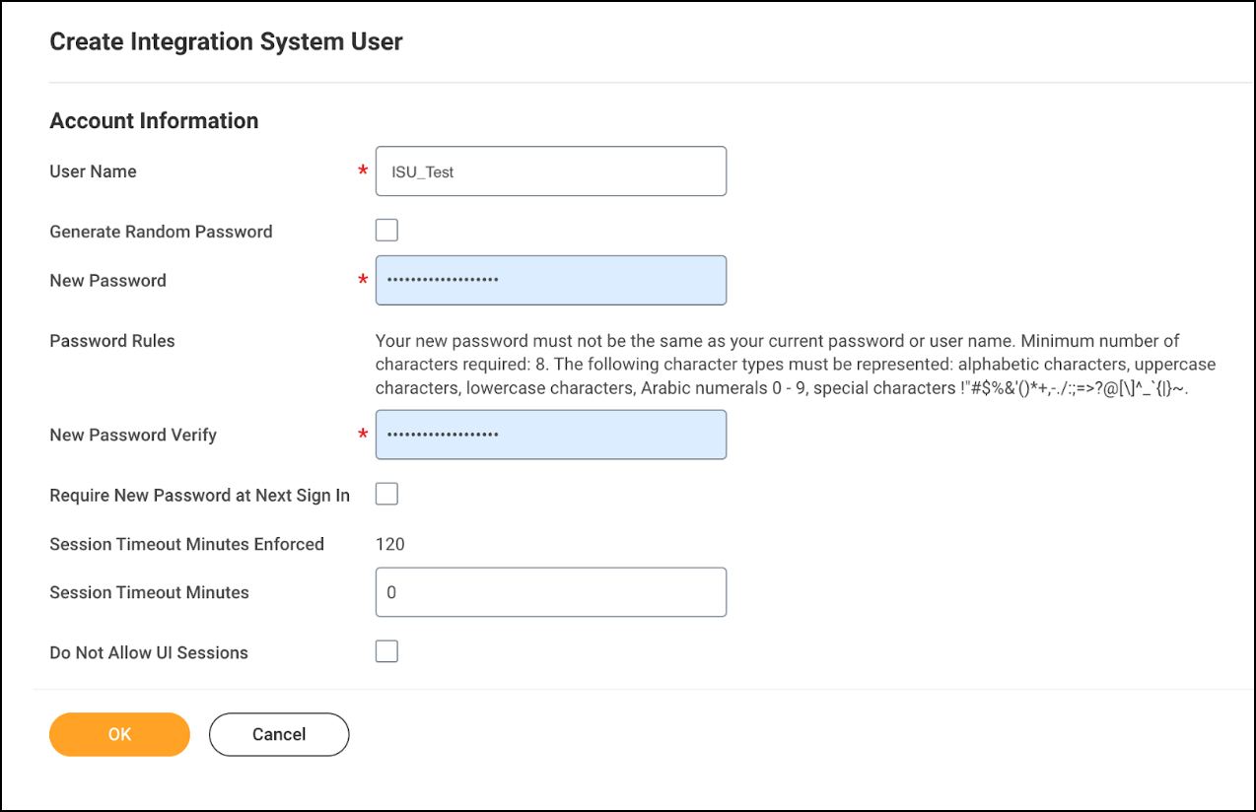This screenshot has width=1256, height=812.
Task: Check Require New Password at Next Sign In
Action: [x=385, y=493]
